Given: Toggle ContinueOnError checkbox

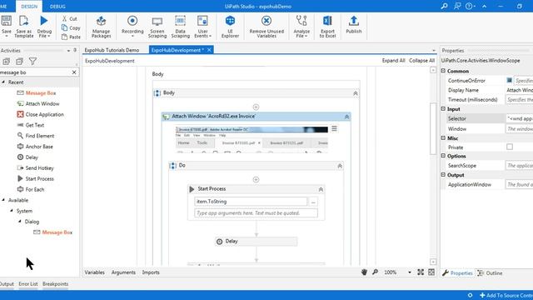Looking at the screenshot, I should tap(509, 80).
